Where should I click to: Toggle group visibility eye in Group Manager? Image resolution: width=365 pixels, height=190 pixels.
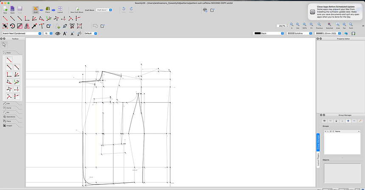325,121
